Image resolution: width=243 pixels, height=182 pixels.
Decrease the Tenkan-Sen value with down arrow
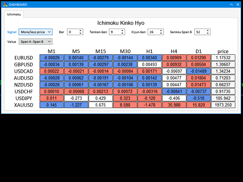click(122, 34)
